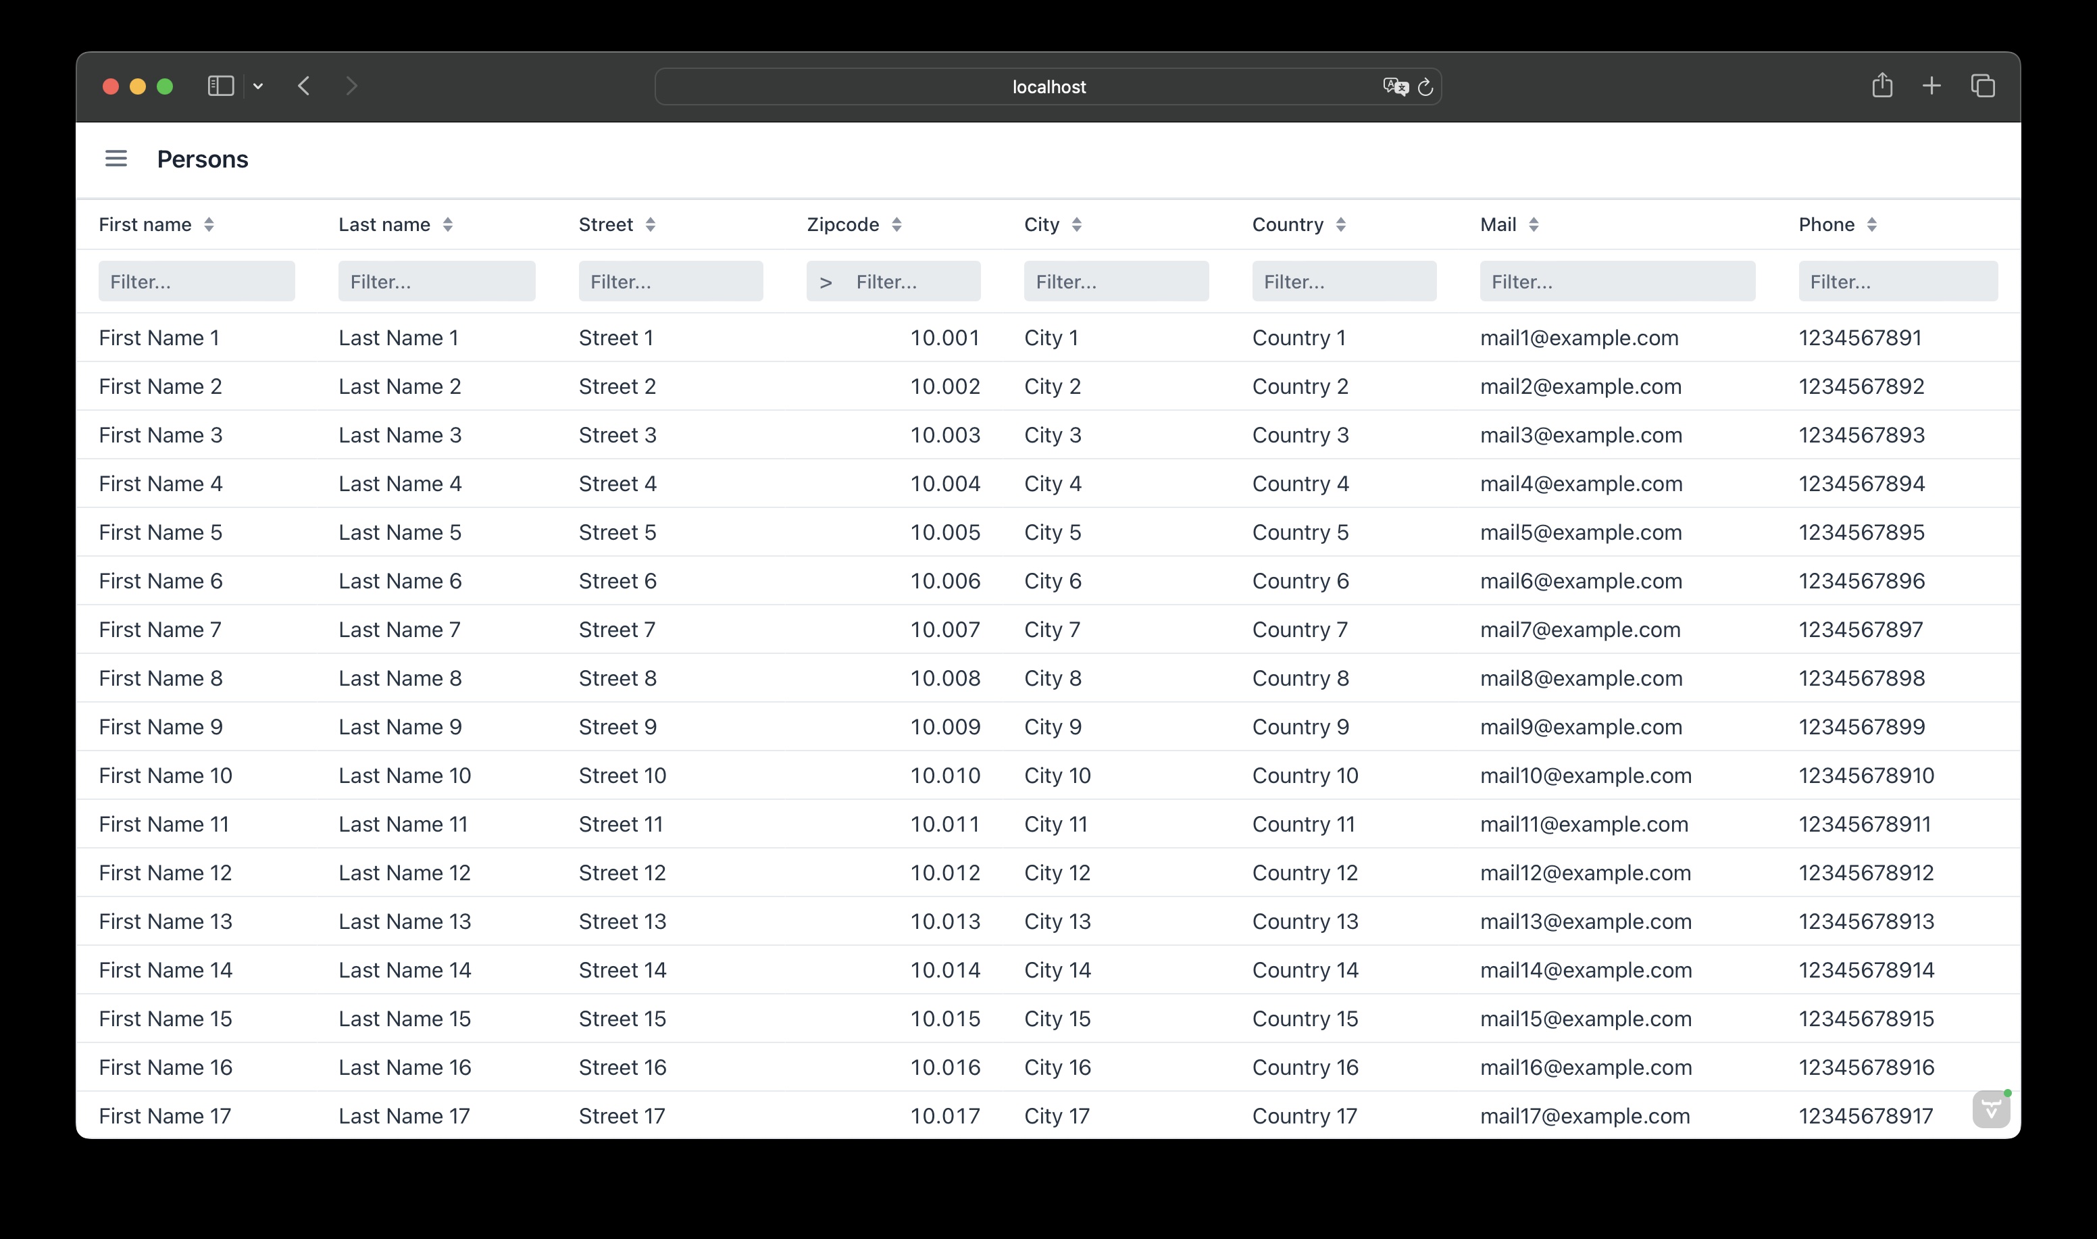The width and height of the screenshot is (2097, 1239).
Task: Select the City 5 cell
Action: [1053, 532]
